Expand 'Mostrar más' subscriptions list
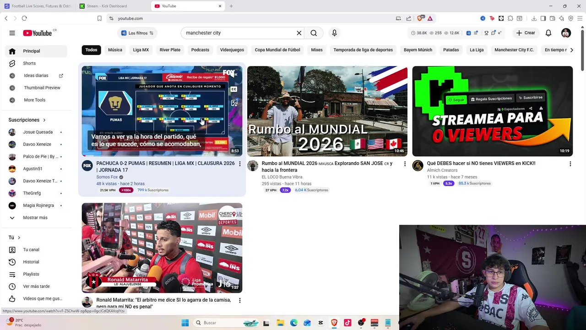The image size is (586, 330). [x=37, y=218]
